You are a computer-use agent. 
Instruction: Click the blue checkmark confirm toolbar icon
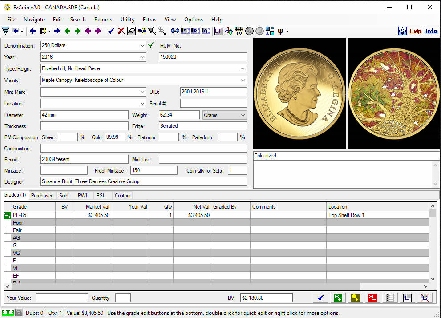111,31
